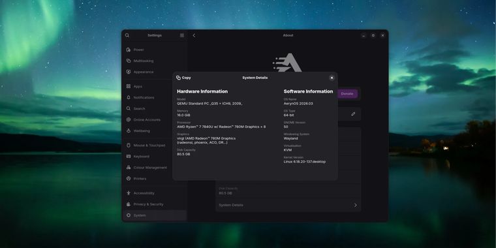
Task: Expand System Details with chevron arrow
Action: click(355, 206)
